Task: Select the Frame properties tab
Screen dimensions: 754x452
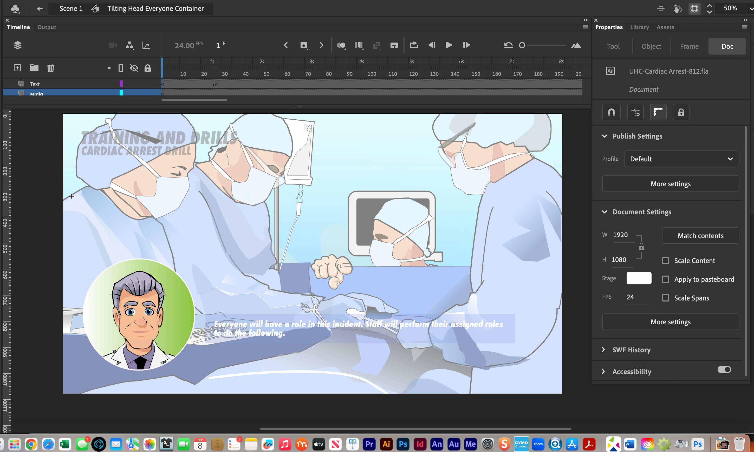Action: [689, 46]
